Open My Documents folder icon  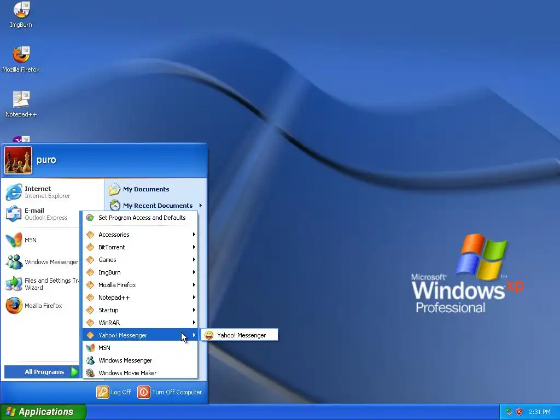[x=115, y=189]
